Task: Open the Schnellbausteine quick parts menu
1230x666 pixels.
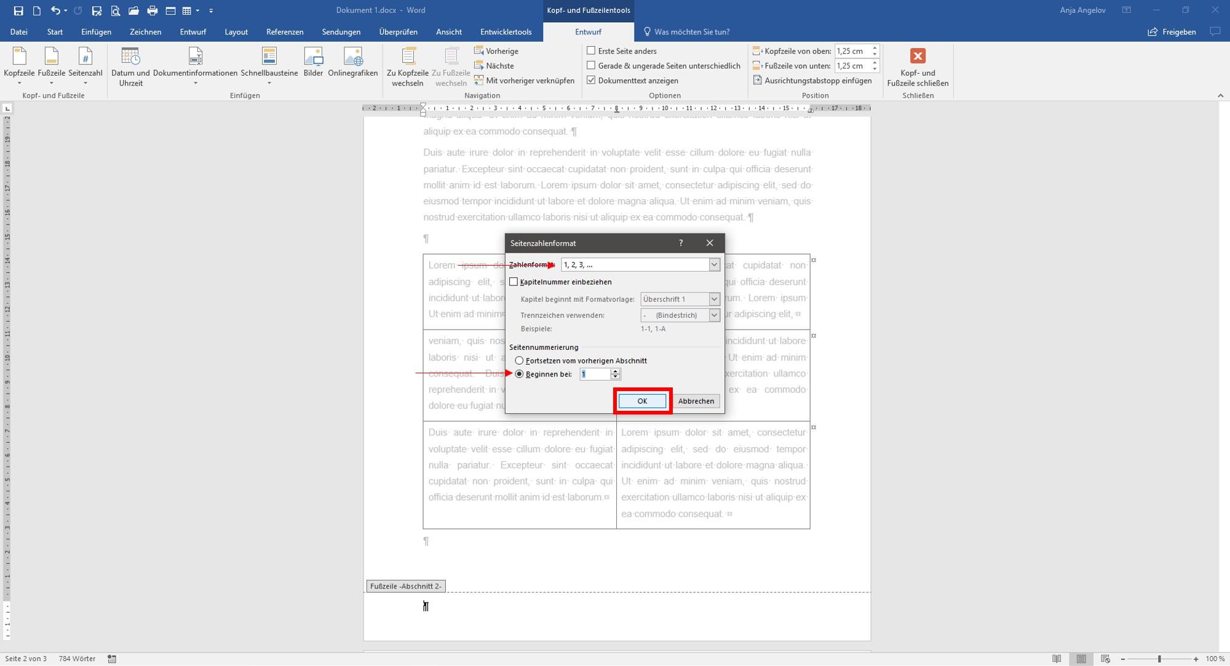Action: coord(269,67)
